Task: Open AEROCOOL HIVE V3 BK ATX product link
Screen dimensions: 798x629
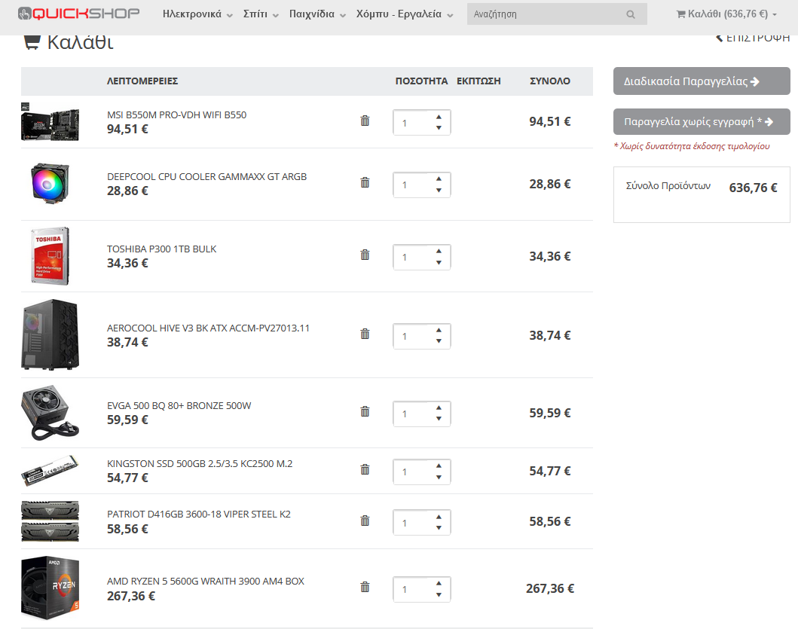Action: pos(208,328)
